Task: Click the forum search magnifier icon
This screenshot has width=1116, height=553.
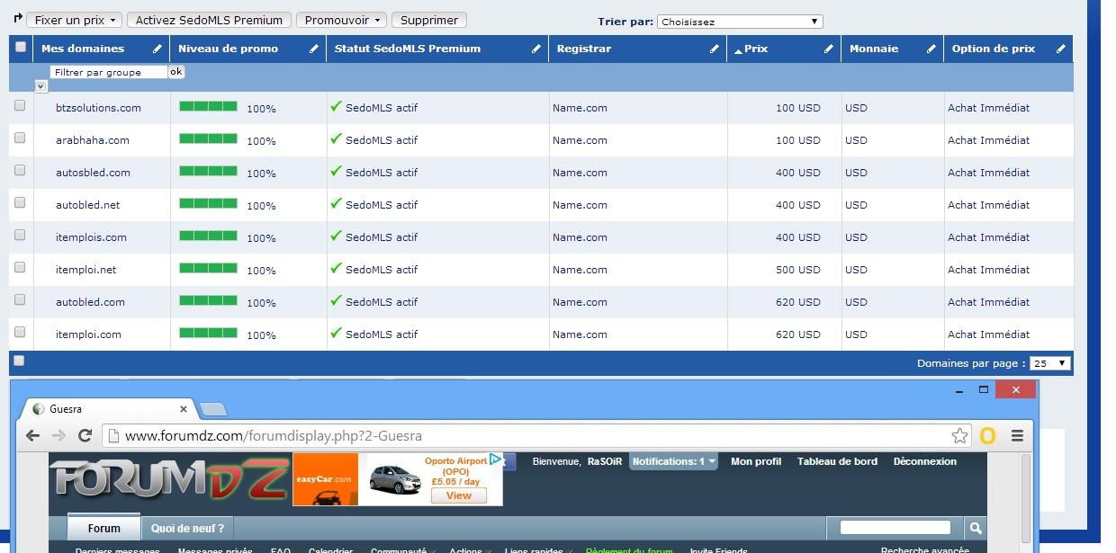Action: click(x=975, y=528)
